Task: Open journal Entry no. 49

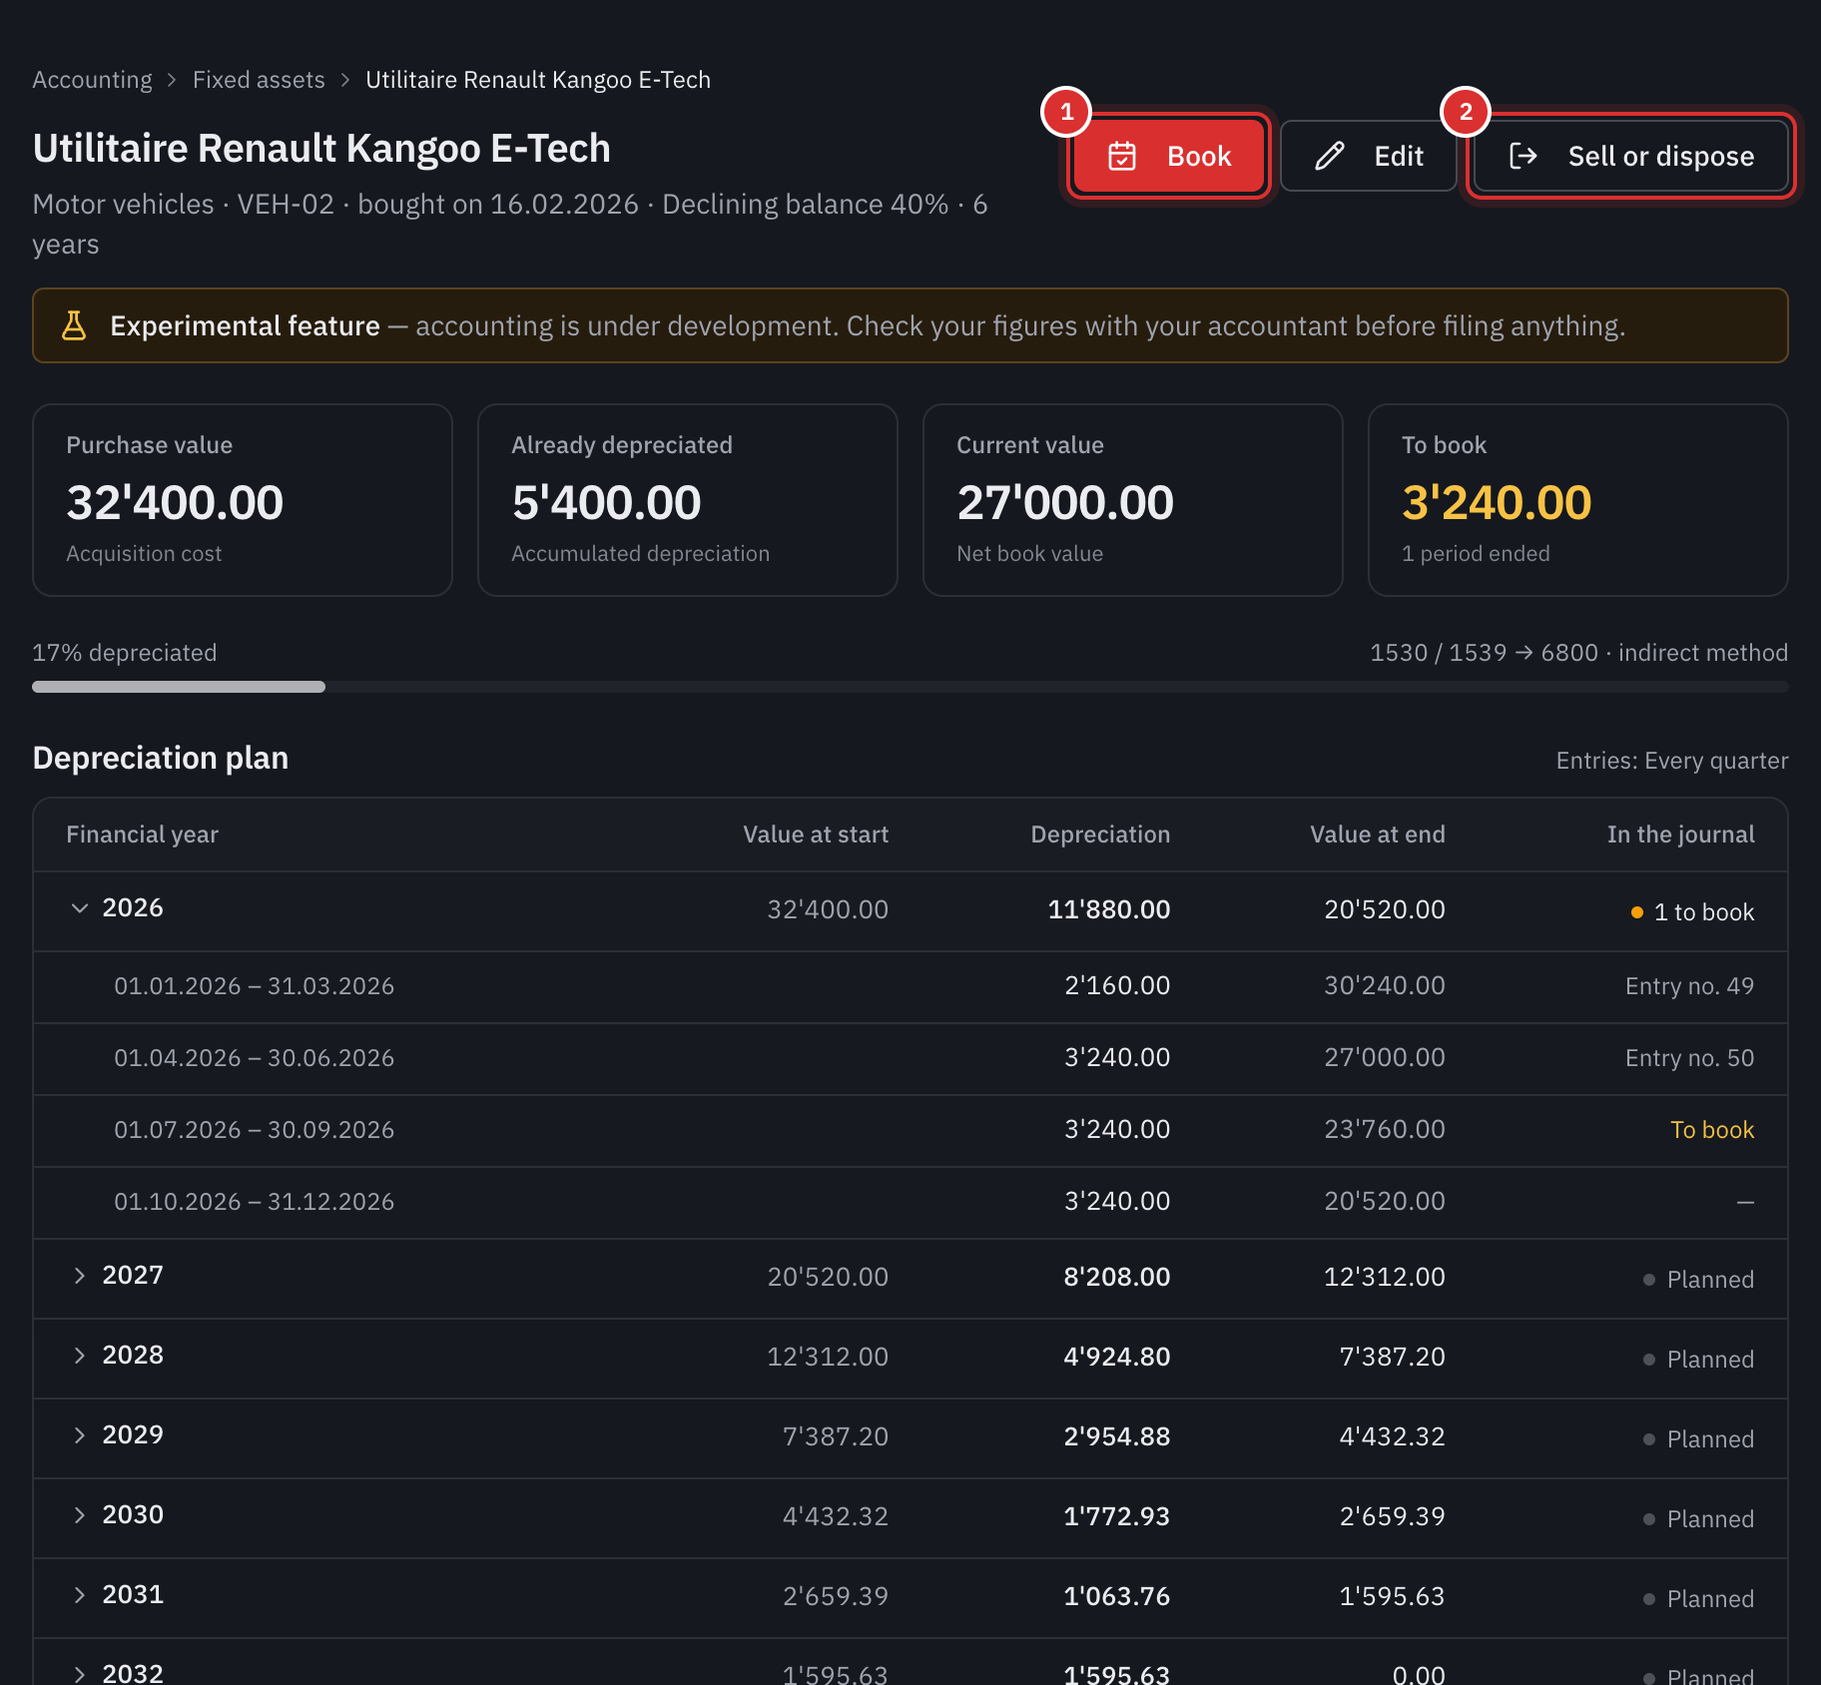Action: click(x=1689, y=986)
